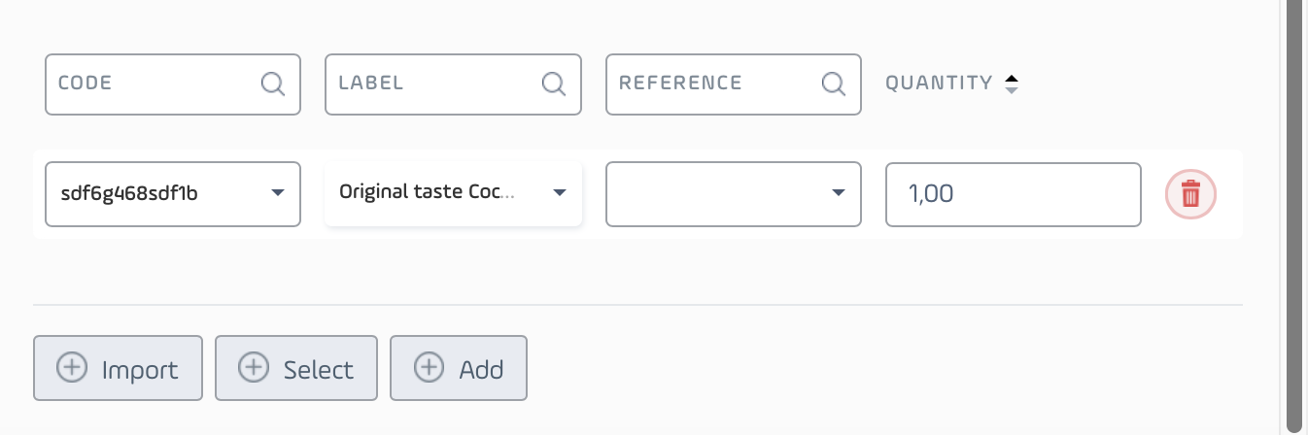Screen dimensions: 1308x435
Task: Click the magnifier icon in CODE filter
Action: click(x=273, y=84)
